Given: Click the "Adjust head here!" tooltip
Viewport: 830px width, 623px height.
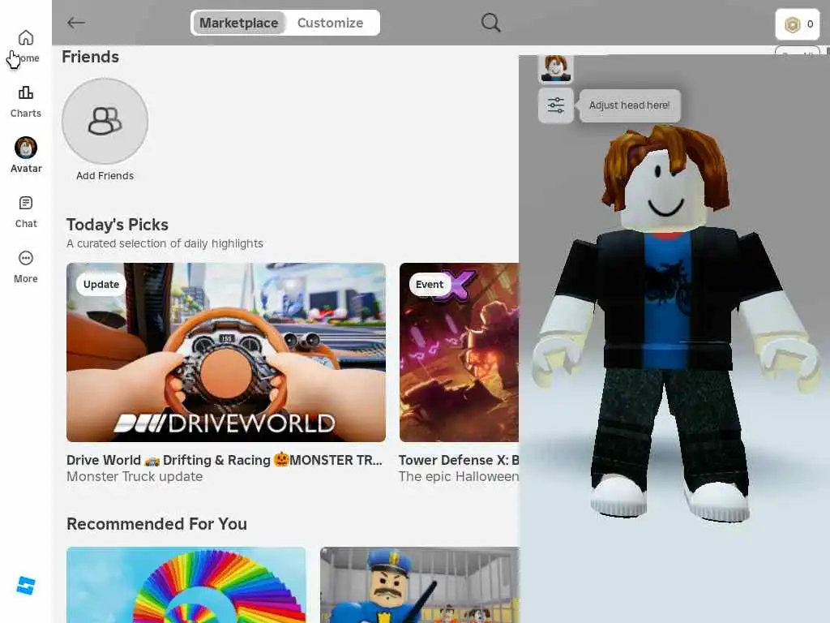Looking at the screenshot, I should click(x=629, y=105).
